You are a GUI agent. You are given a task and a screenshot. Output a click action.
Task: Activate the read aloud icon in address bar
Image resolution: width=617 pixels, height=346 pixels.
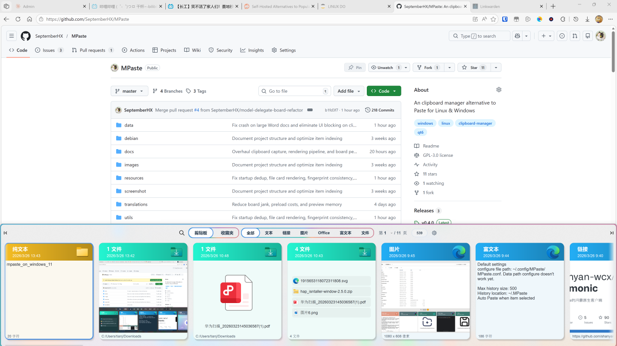tap(484, 19)
